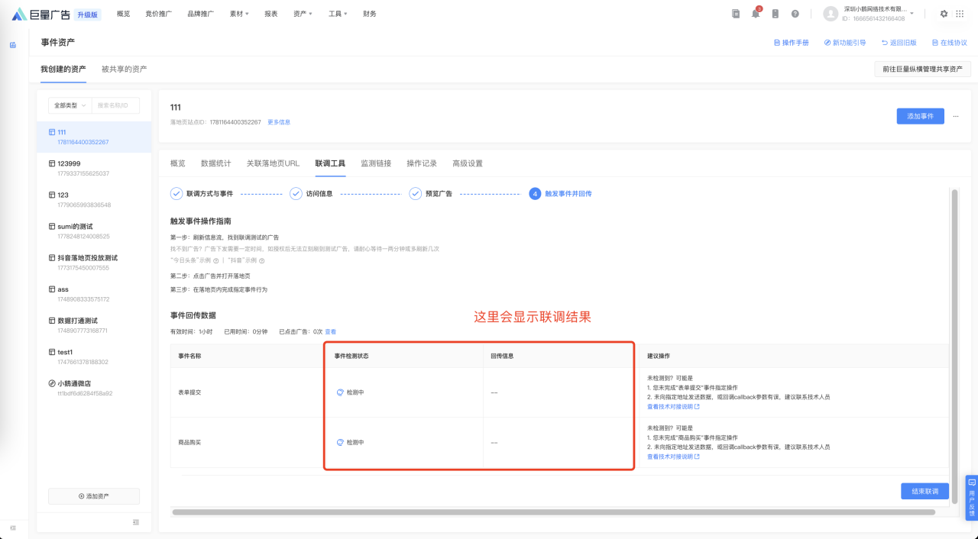Select asset 抖音落地页投放测试 in the list
This screenshot has width=978, height=539.
tap(94, 263)
